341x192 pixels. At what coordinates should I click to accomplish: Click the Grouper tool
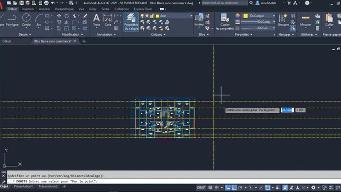click(283, 20)
